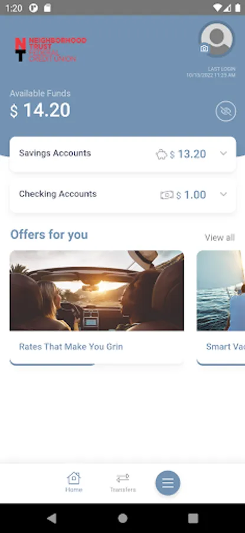Toggle hide balance eye icon
Viewport: 245px width, 533px height.
point(226,111)
